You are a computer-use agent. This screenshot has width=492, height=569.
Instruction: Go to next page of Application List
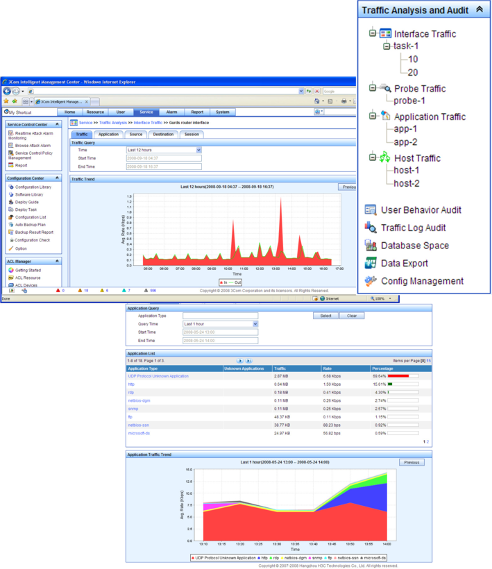coord(240,361)
